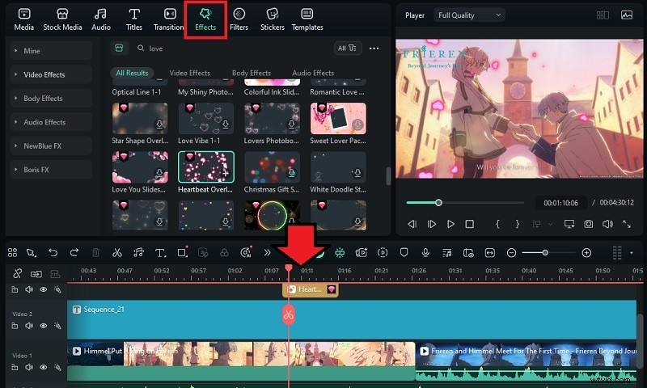The width and height of the screenshot is (647, 388).
Task: Adjust the timeline zoom slider
Action: 545,252
